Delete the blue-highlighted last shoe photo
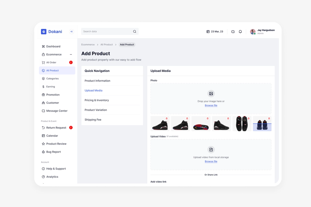The height and width of the screenshot is (207, 311). (x=269, y=119)
